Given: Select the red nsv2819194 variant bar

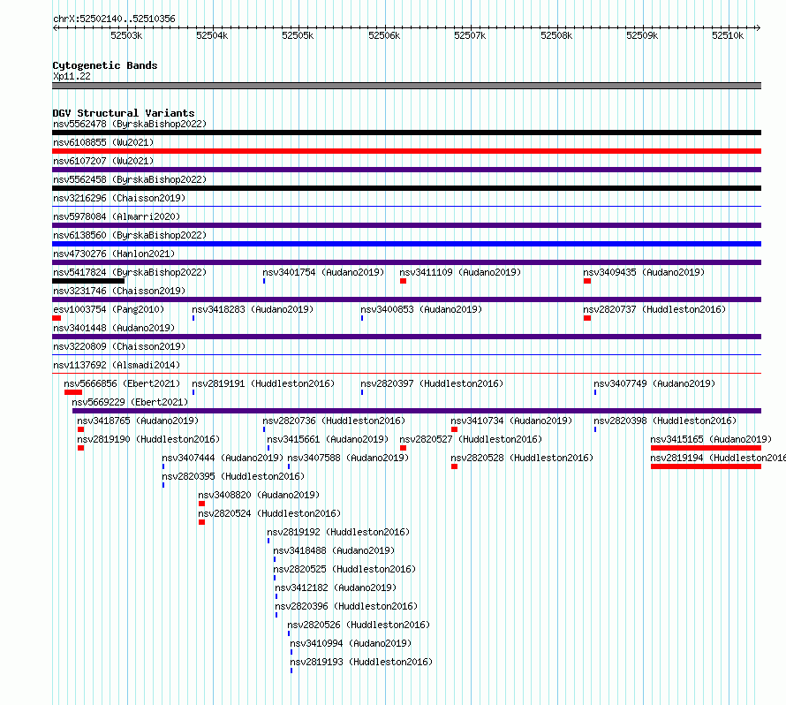Looking at the screenshot, I should pos(707,466).
